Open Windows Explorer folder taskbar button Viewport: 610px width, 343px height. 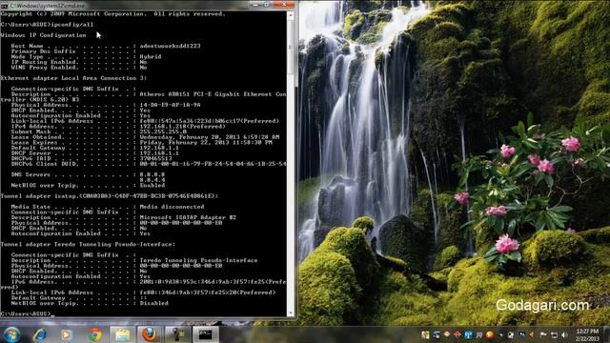click(x=123, y=334)
